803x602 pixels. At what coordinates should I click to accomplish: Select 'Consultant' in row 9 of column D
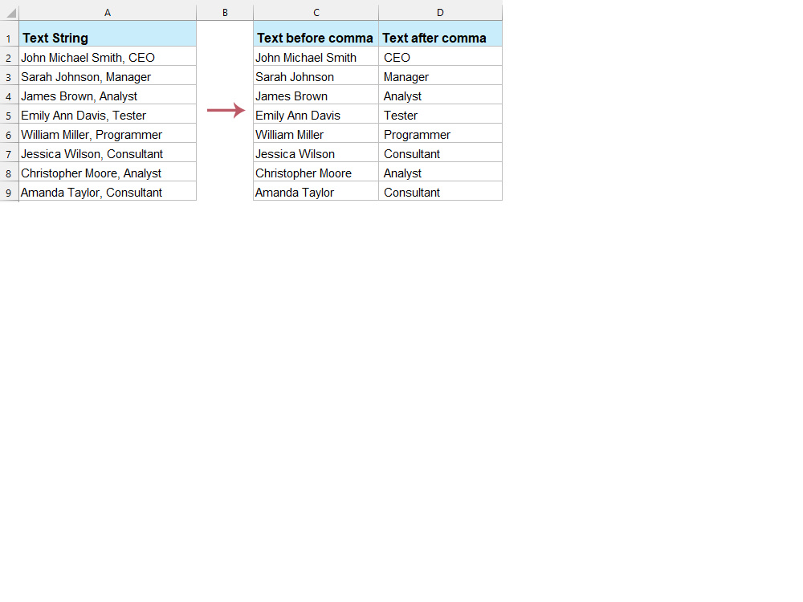click(440, 191)
